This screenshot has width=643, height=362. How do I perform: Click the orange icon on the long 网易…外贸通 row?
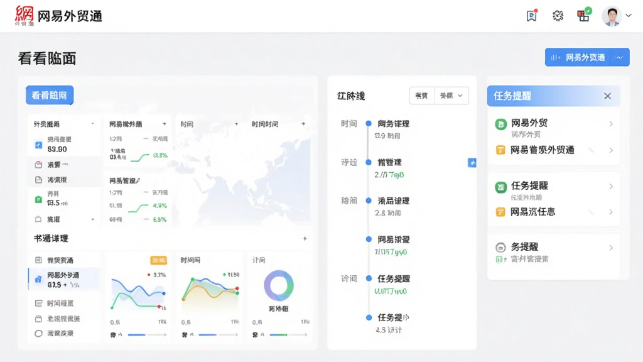(x=500, y=150)
